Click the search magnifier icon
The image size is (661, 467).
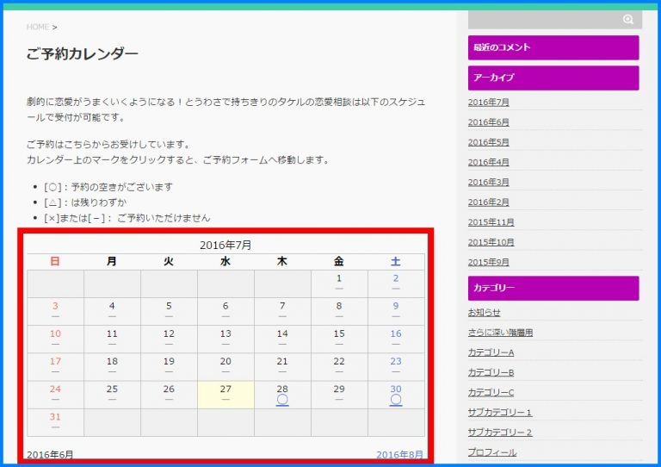628,19
